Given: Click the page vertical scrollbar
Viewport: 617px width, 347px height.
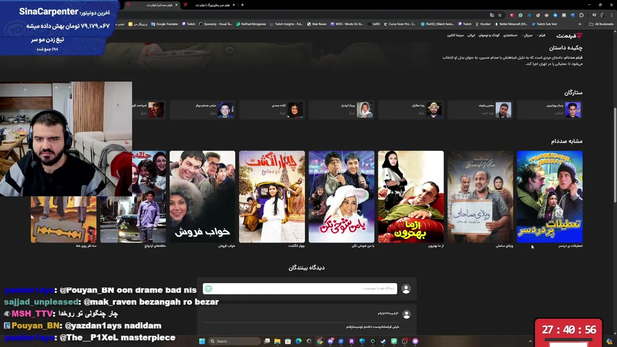Looking at the screenshot, I should pos(615,154).
